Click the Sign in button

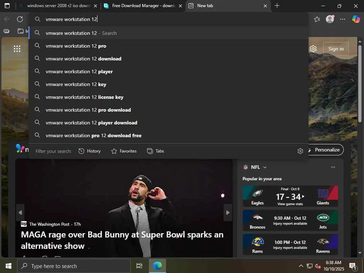(x=336, y=49)
